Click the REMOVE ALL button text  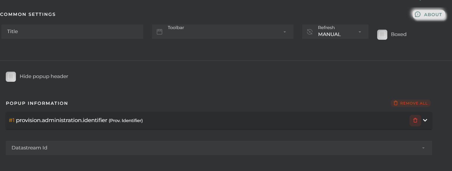click(414, 103)
